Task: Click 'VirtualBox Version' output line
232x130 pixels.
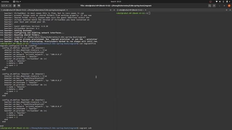Action: 22,29
